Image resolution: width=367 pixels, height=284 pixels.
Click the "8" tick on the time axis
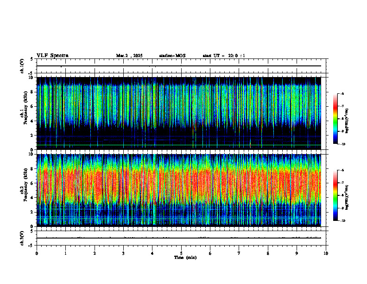tap(268, 253)
